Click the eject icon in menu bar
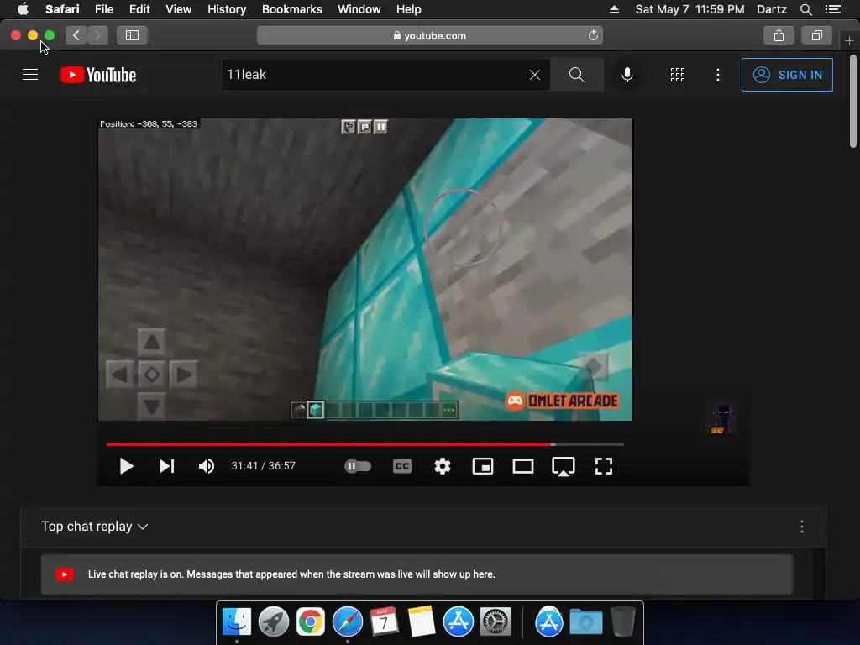Viewport: 860px width, 645px height. 614,9
